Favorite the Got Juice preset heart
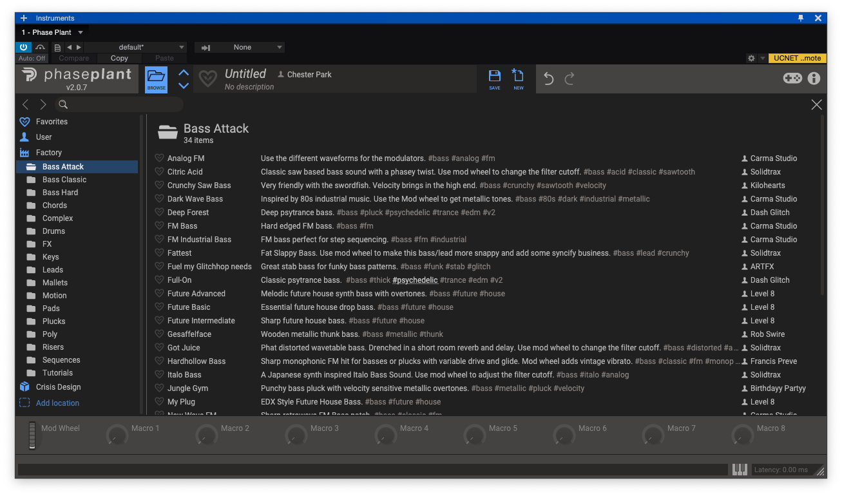The width and height of the screenshot is (842, 496). point(159,348)
